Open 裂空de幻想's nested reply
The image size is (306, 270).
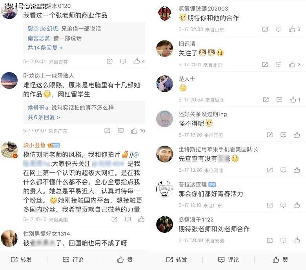[64, 29]
